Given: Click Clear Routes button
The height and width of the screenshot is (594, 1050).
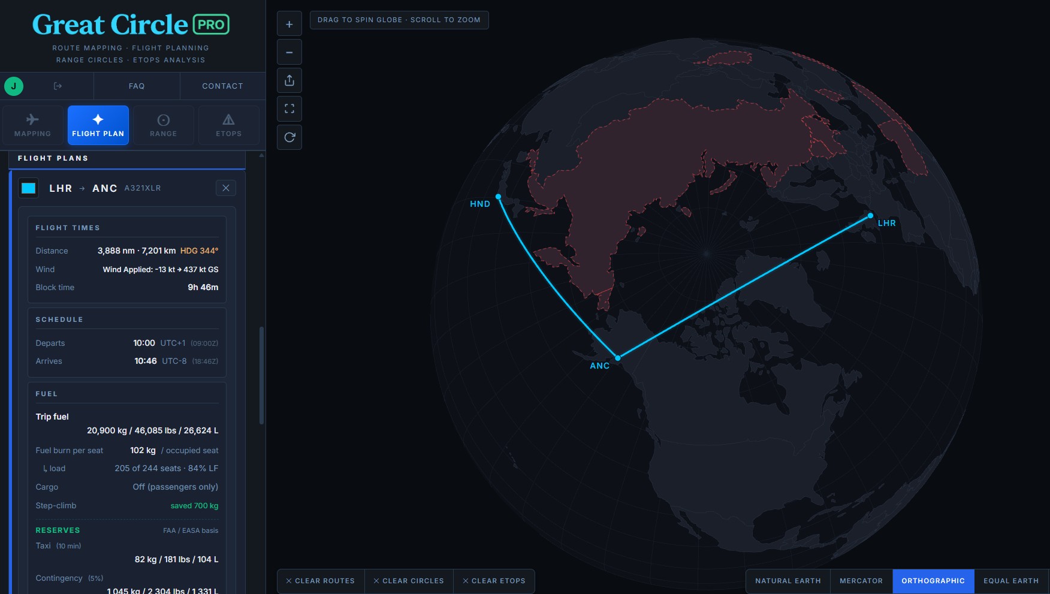Looking at the screenshot, I should pyautogui.click(x=321, y=581).
